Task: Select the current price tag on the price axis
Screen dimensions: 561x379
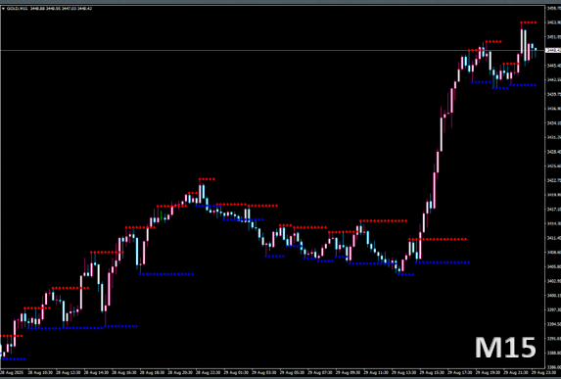Action: (x=553, y=51)
